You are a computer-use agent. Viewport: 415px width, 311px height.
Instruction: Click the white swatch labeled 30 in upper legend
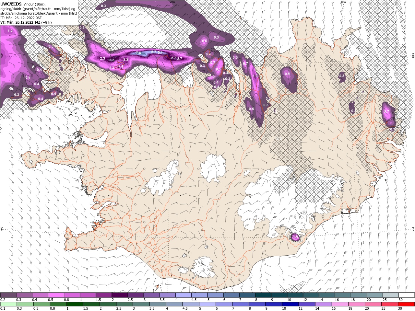coord(407,295)
